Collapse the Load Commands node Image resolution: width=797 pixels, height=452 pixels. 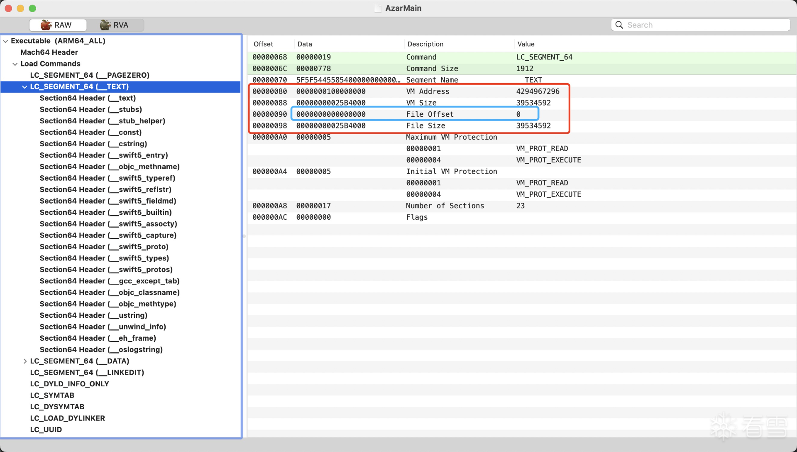point(15,64)
